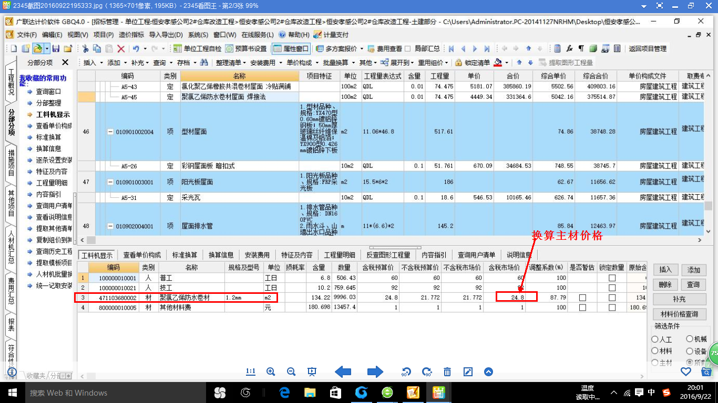Start slideshow via the viewer presentation icon

pyautogui.click(x=312, y=372)
